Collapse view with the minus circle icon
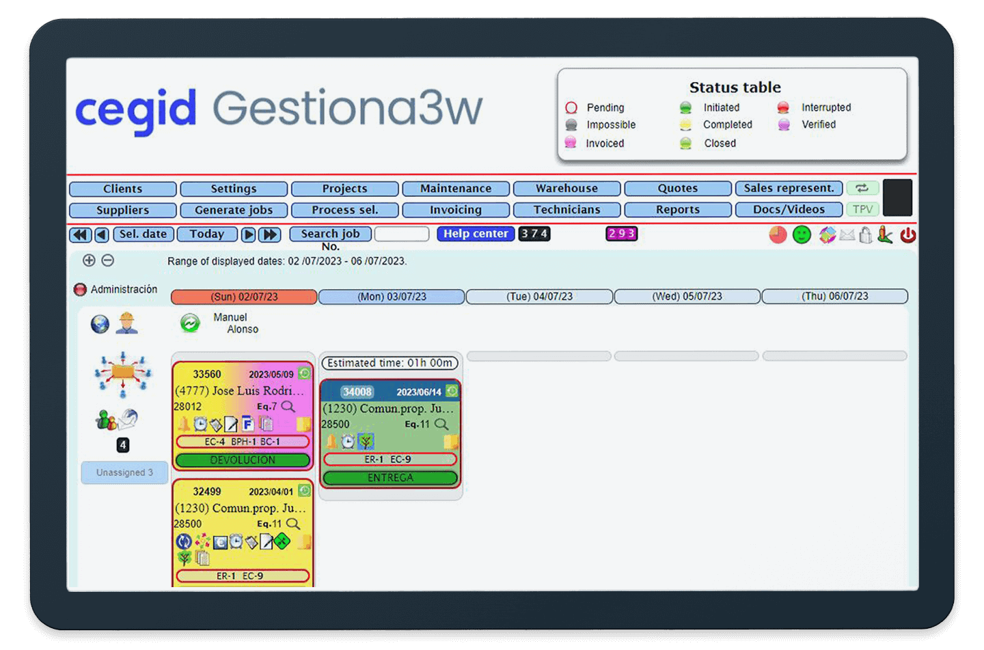Viewport: 984px width, 650px height. (x=108, y=260)
